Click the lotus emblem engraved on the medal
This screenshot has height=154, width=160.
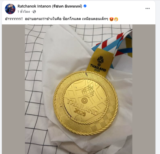coord(88,91)
